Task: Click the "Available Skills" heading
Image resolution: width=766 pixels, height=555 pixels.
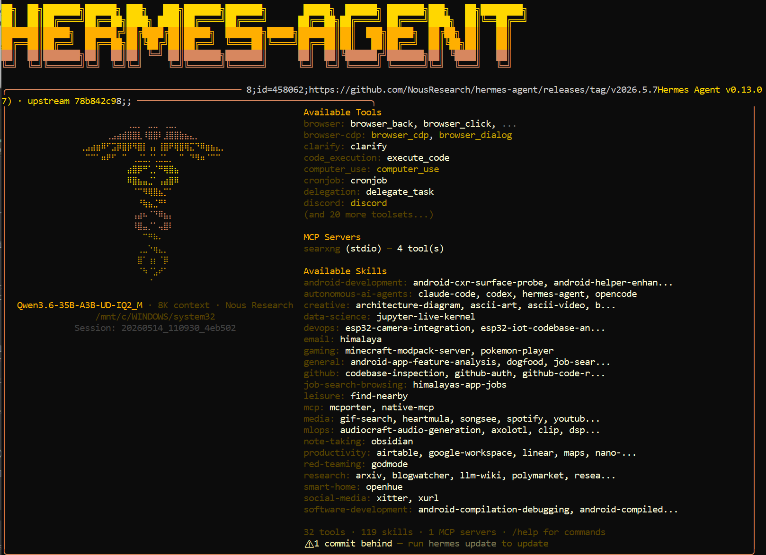Action: pos(345,271)
